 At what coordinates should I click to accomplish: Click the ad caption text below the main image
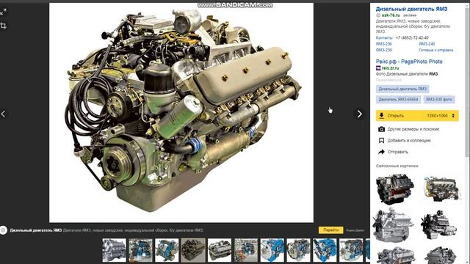(x=106, y=230)
